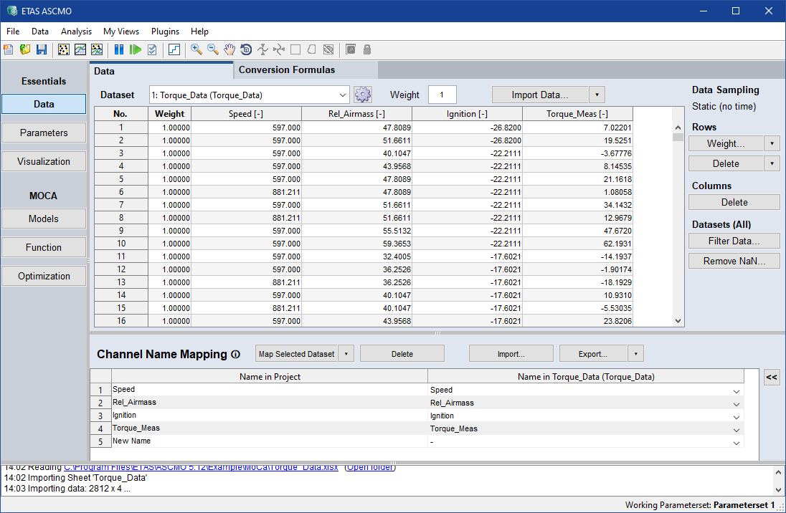Click the Remove NaN... button
Viewport: 786px width, 513px height.
click(x=734, y=261)
